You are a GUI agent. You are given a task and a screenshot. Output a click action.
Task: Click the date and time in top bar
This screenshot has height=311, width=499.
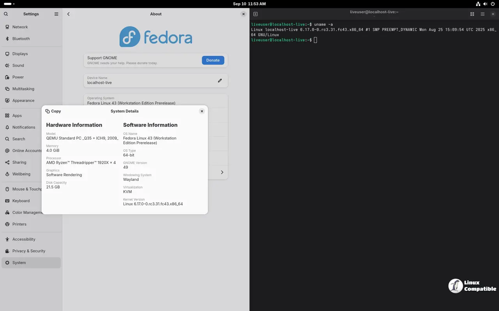pyautogui.click(x=249, y=4)
